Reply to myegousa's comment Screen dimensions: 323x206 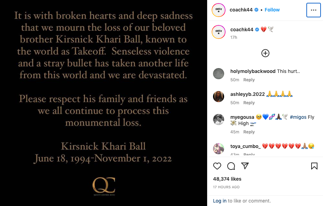249,132
